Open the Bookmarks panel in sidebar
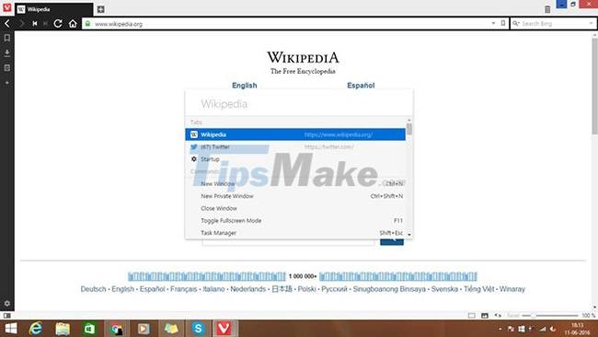 [x=6, y=38]
